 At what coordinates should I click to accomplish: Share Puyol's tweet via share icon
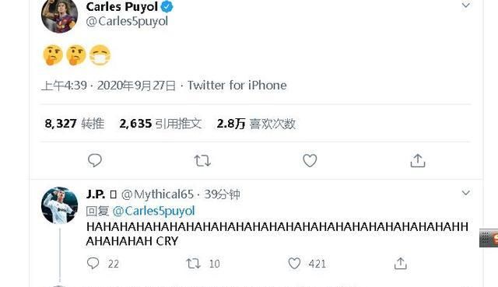pyautogui.click(x=418, y=160)
